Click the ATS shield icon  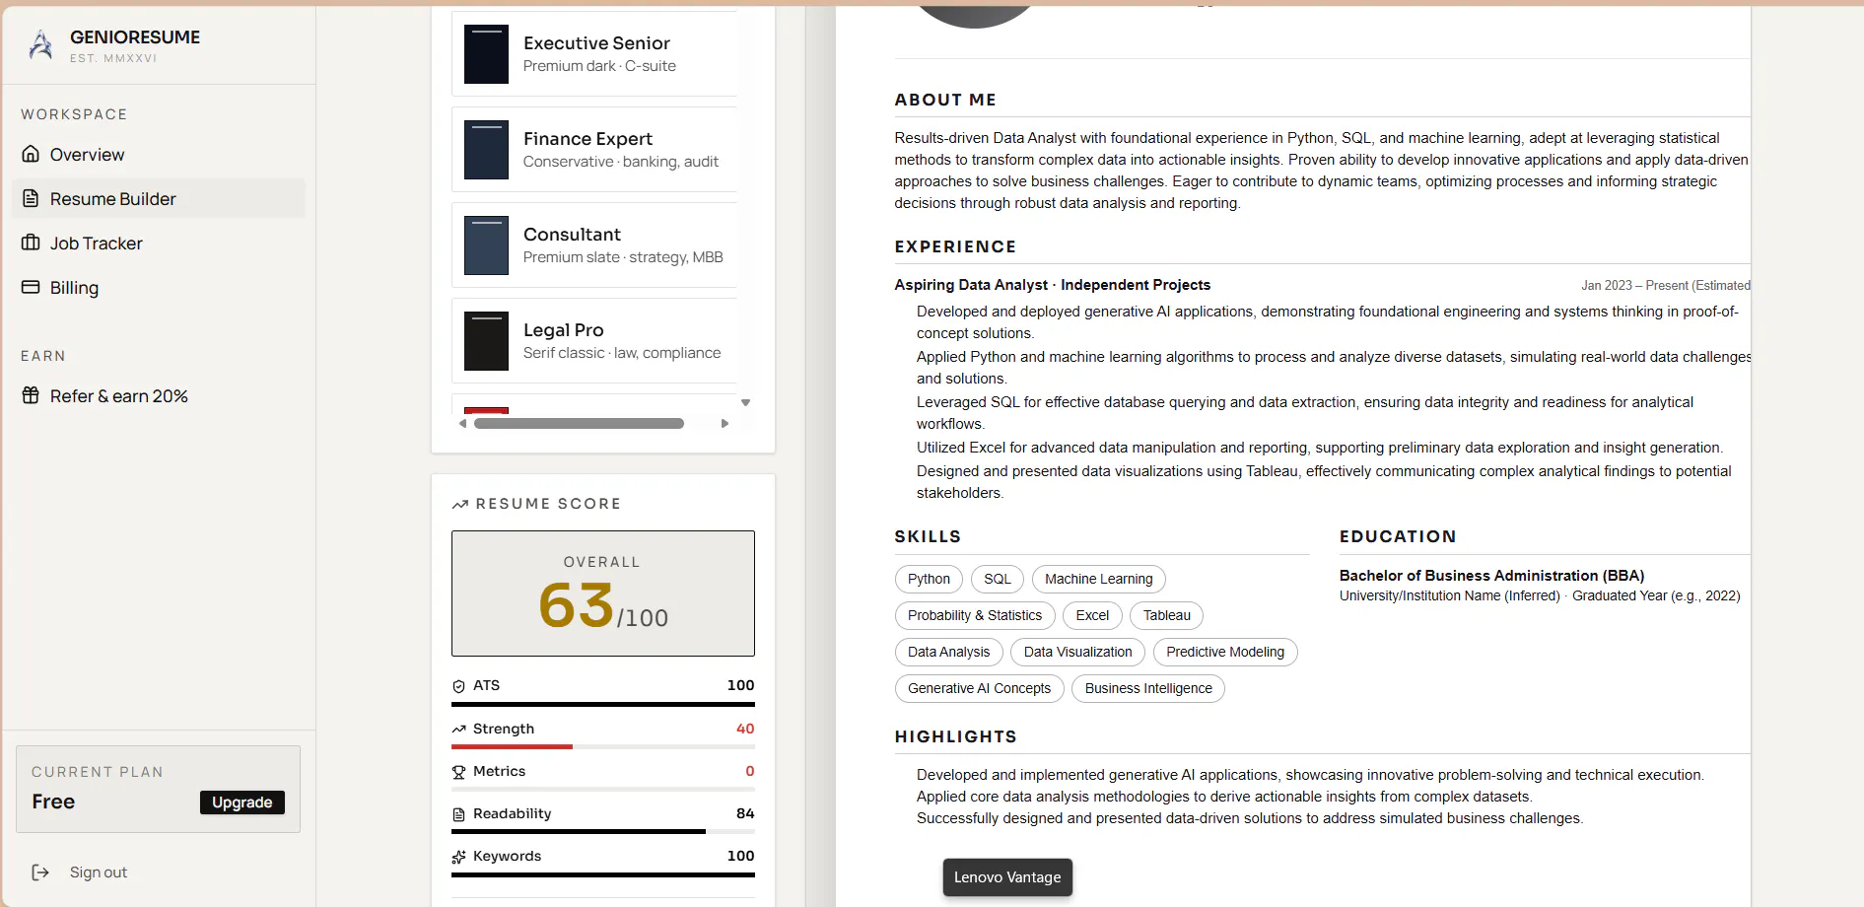pos(458,686)
